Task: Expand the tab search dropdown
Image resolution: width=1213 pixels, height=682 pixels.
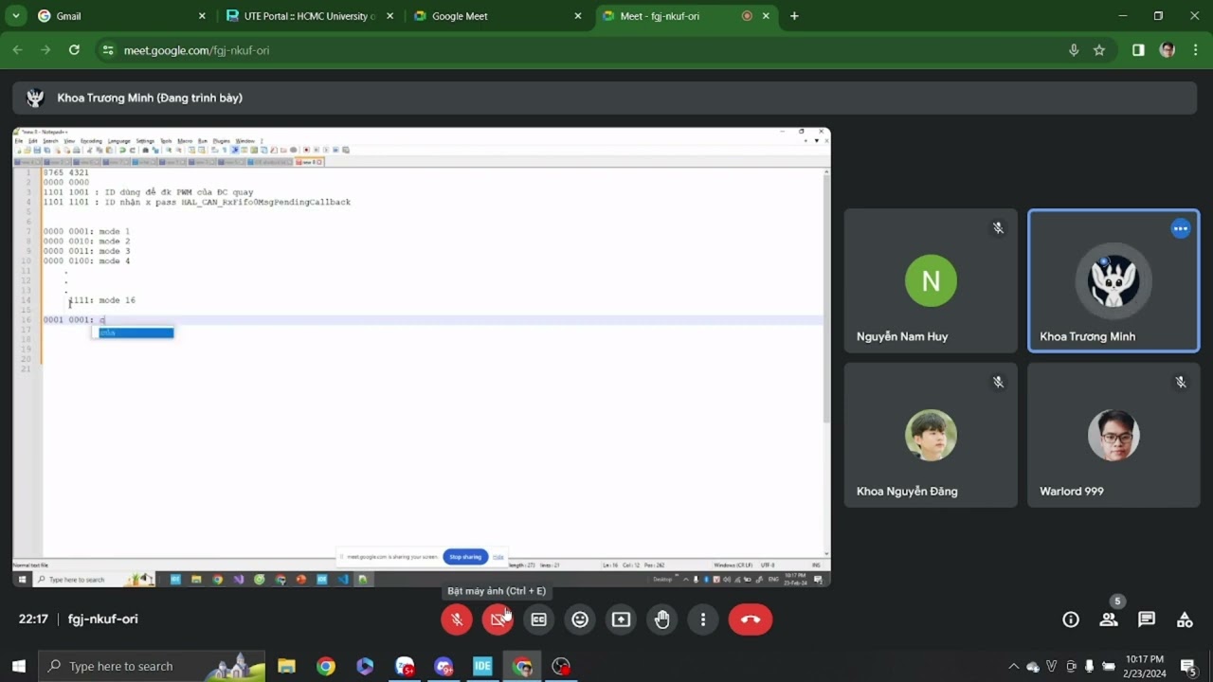Action: [x=15, y=16]
